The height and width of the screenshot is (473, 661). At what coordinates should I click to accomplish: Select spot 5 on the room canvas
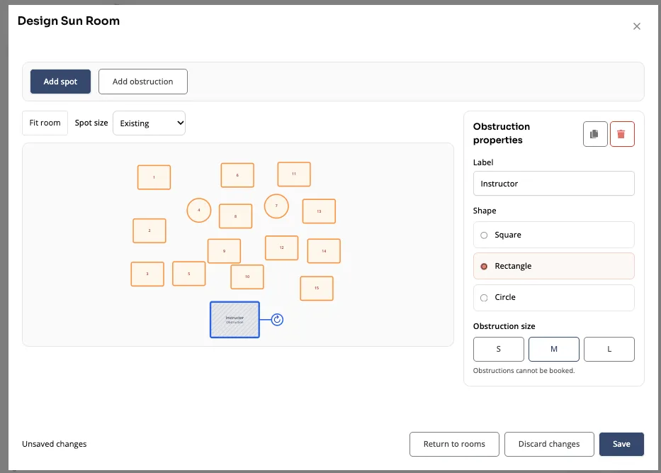tap(189, 274)
